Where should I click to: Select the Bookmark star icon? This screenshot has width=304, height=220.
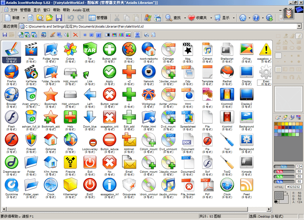(50, 95)
